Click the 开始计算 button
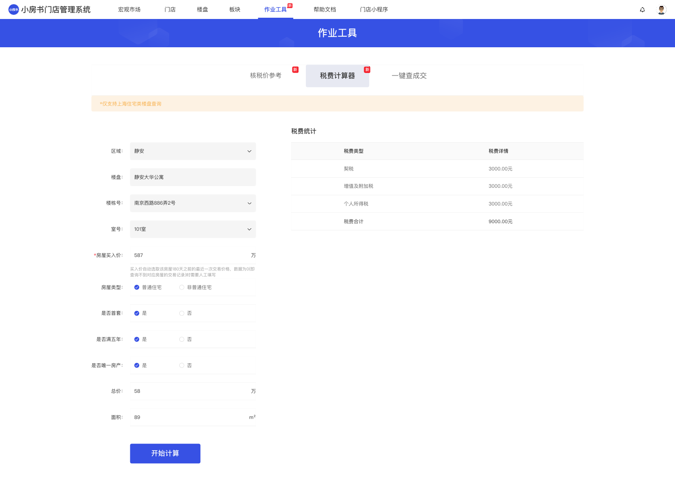The image size is (675, 481). 165,453
